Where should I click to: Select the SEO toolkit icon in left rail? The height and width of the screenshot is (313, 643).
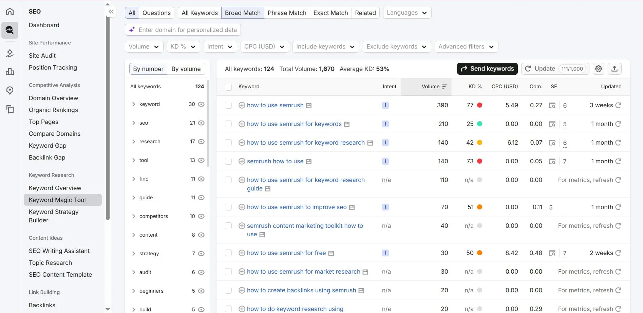[x=10, y=30]
